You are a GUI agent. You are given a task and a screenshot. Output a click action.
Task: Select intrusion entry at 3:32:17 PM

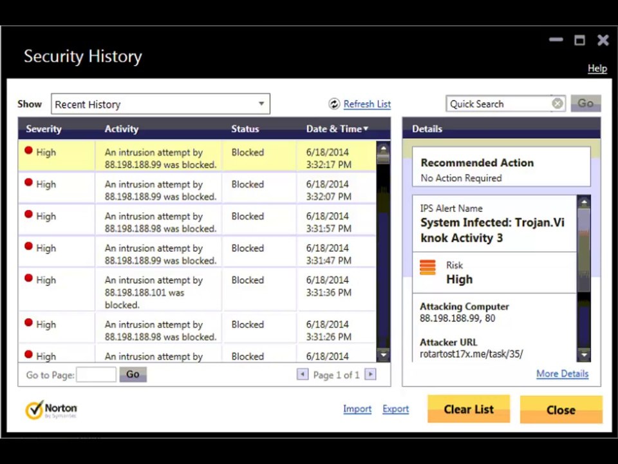[x=197, y=156]
